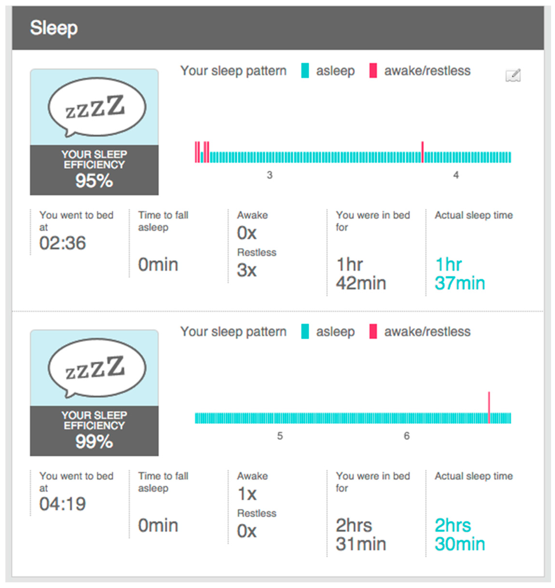This screenshot has width=555, height=588.
Task: Click the hour 5 label on bottom chart
Action: (x=280, y=436)
